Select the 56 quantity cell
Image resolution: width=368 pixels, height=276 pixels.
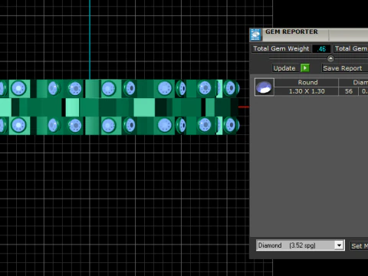coord(349,91)
